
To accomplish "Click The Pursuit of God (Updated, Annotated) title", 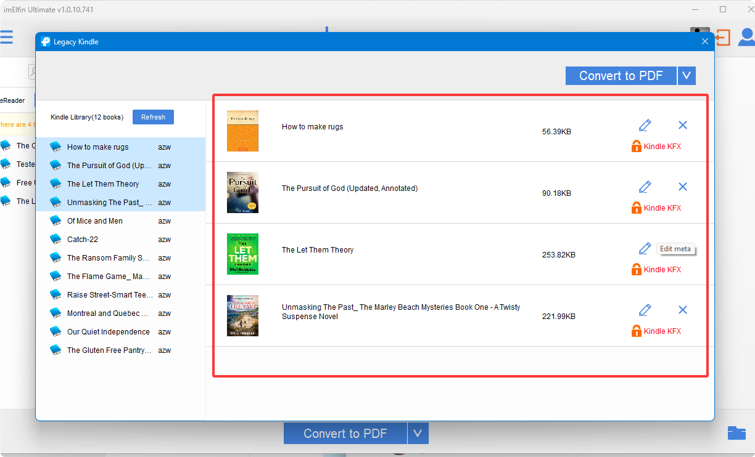I will 350,188.
